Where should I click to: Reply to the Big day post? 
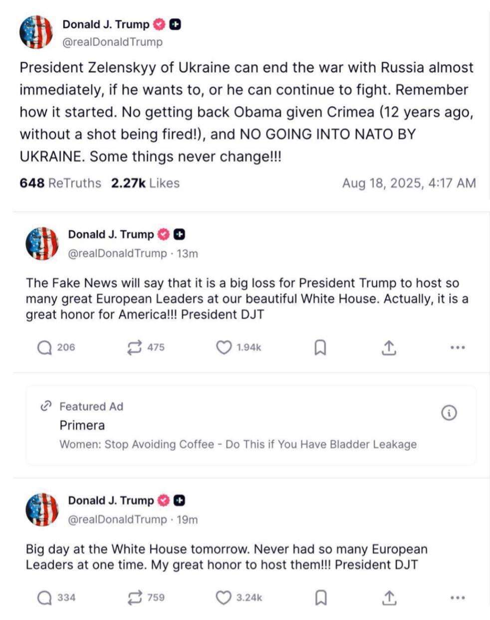coord(45,598)
